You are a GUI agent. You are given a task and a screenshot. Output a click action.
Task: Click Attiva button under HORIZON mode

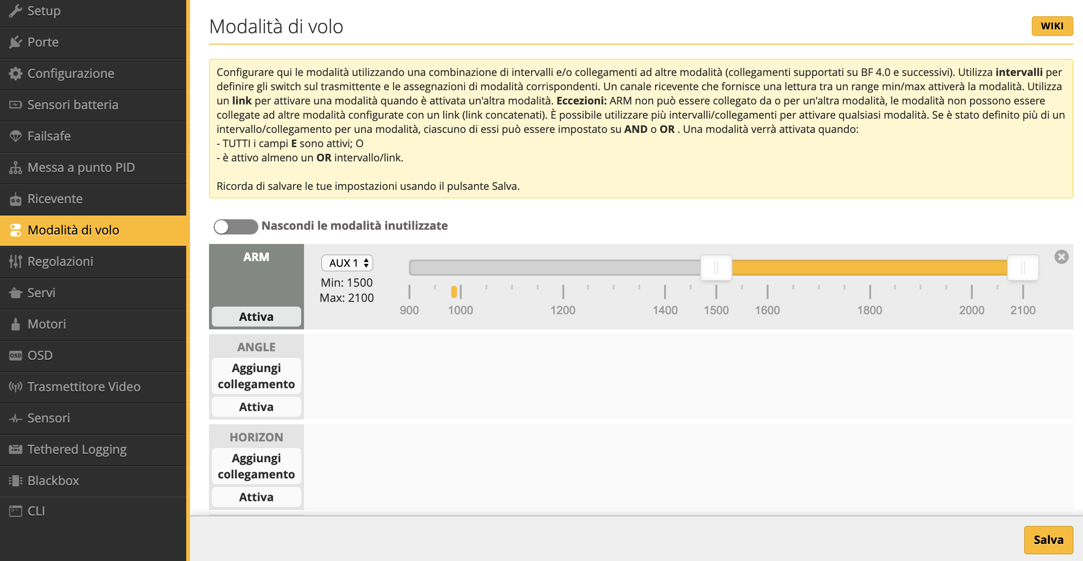[256, 497]
